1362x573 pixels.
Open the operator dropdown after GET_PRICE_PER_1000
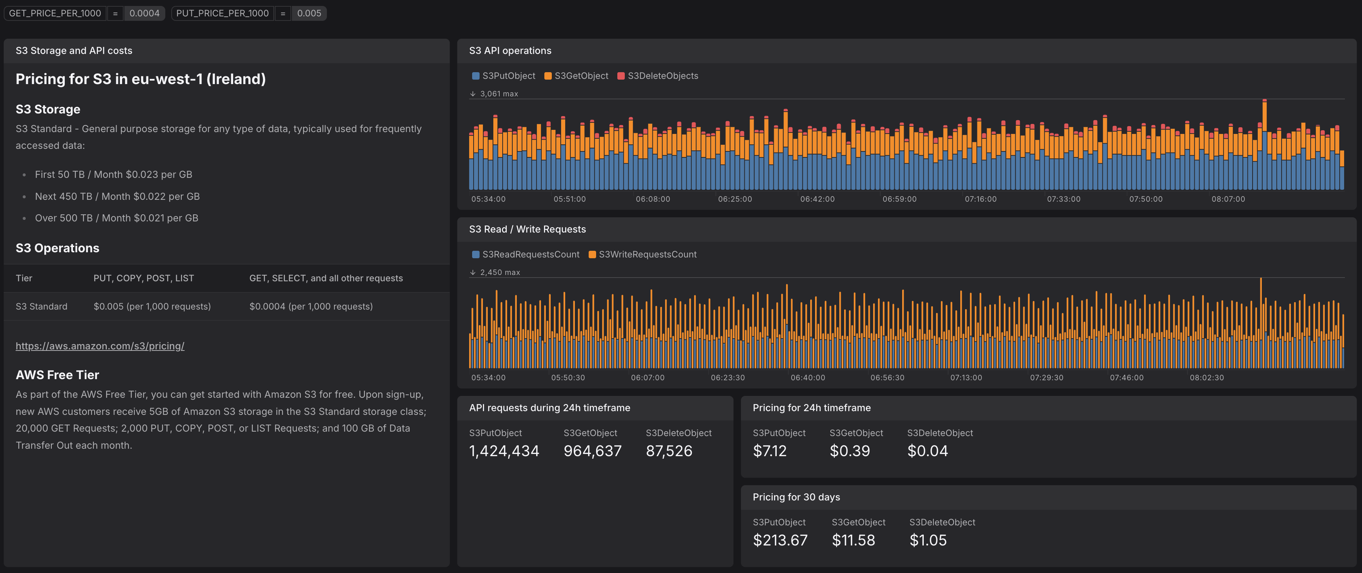tap(115, 13)
